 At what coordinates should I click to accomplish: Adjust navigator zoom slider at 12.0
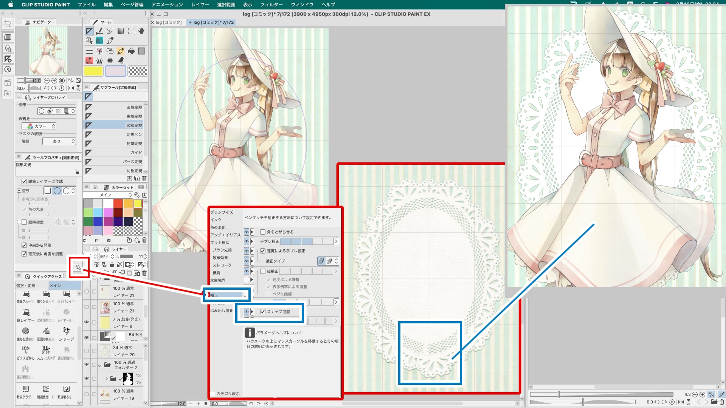(29, 80)
